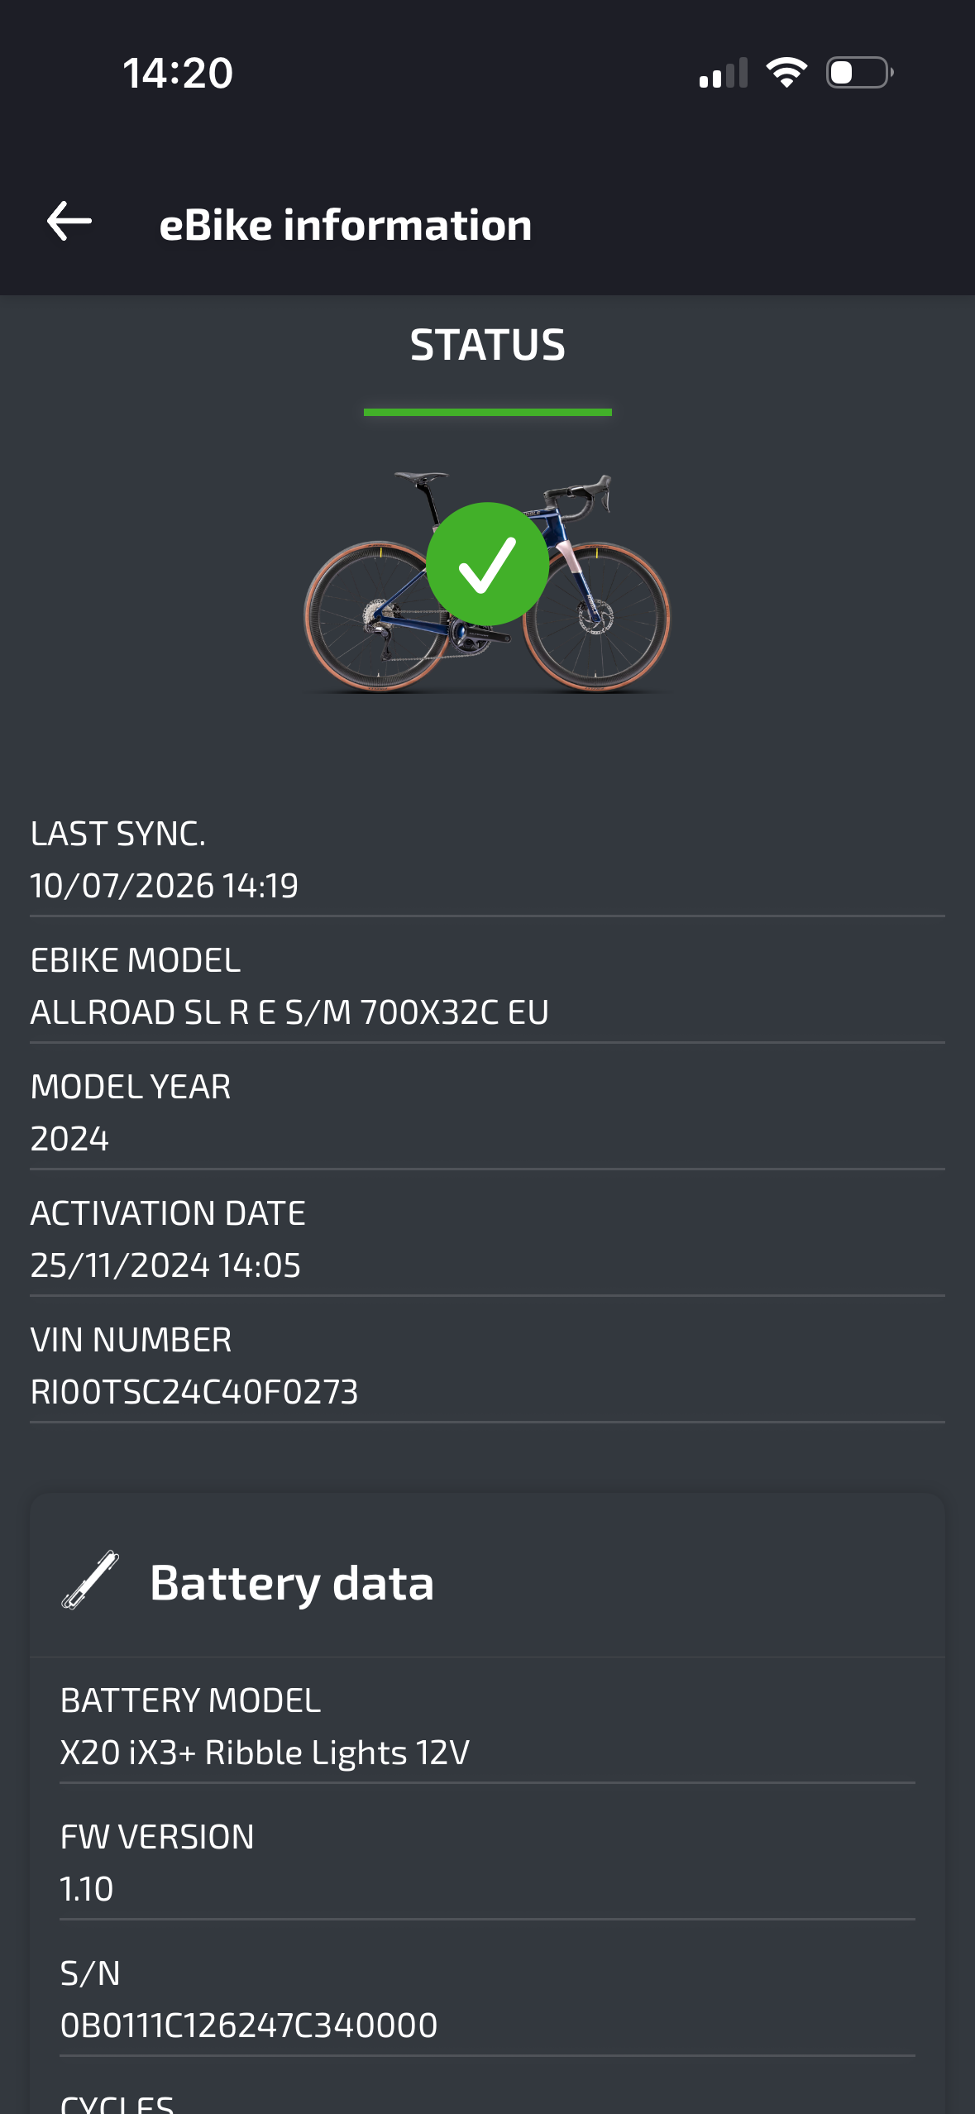
Task: Tap the ACTIVATION DATE value
Action: click(165, 1265)
